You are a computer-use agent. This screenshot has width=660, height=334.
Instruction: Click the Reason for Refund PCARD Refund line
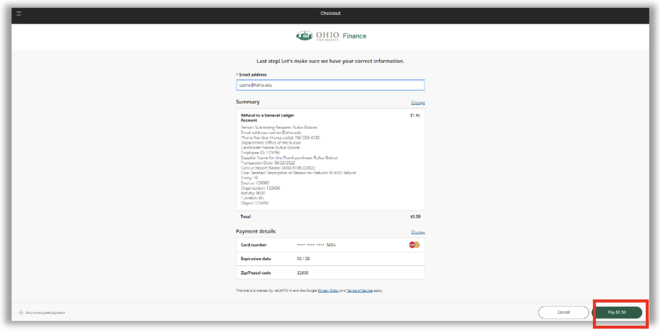(298, 173)
